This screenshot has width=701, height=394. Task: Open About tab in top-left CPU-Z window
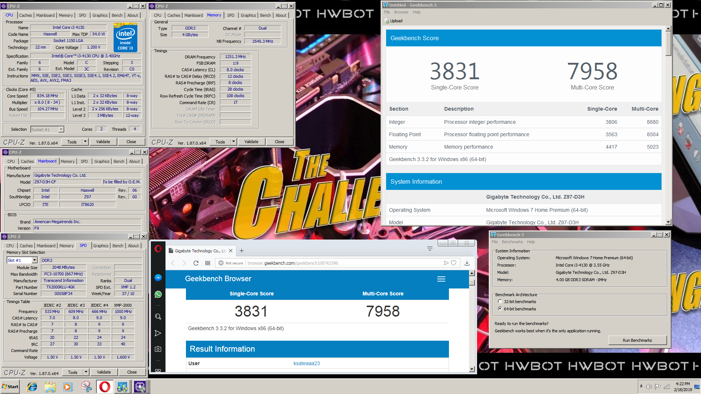(x=133, y=15)
